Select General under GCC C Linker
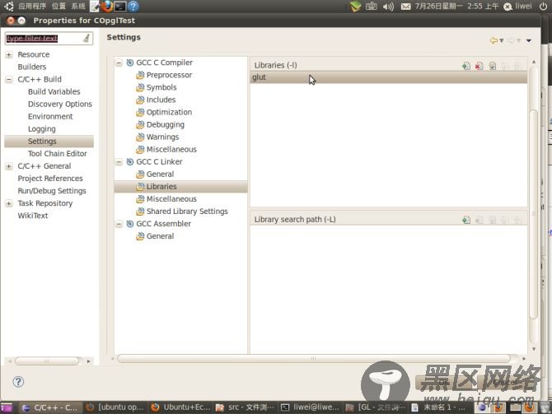This screenshot has width=552, height=414. [160, 174]
